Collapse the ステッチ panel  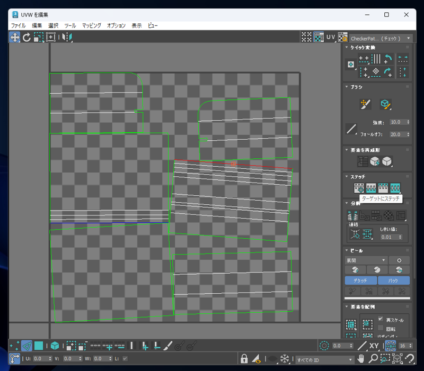[347, 177]
